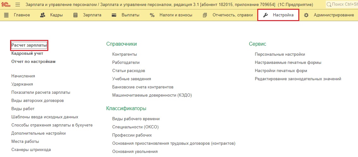Open the Работодатели directory
The image size is (358, 157).
coord(126,62)
